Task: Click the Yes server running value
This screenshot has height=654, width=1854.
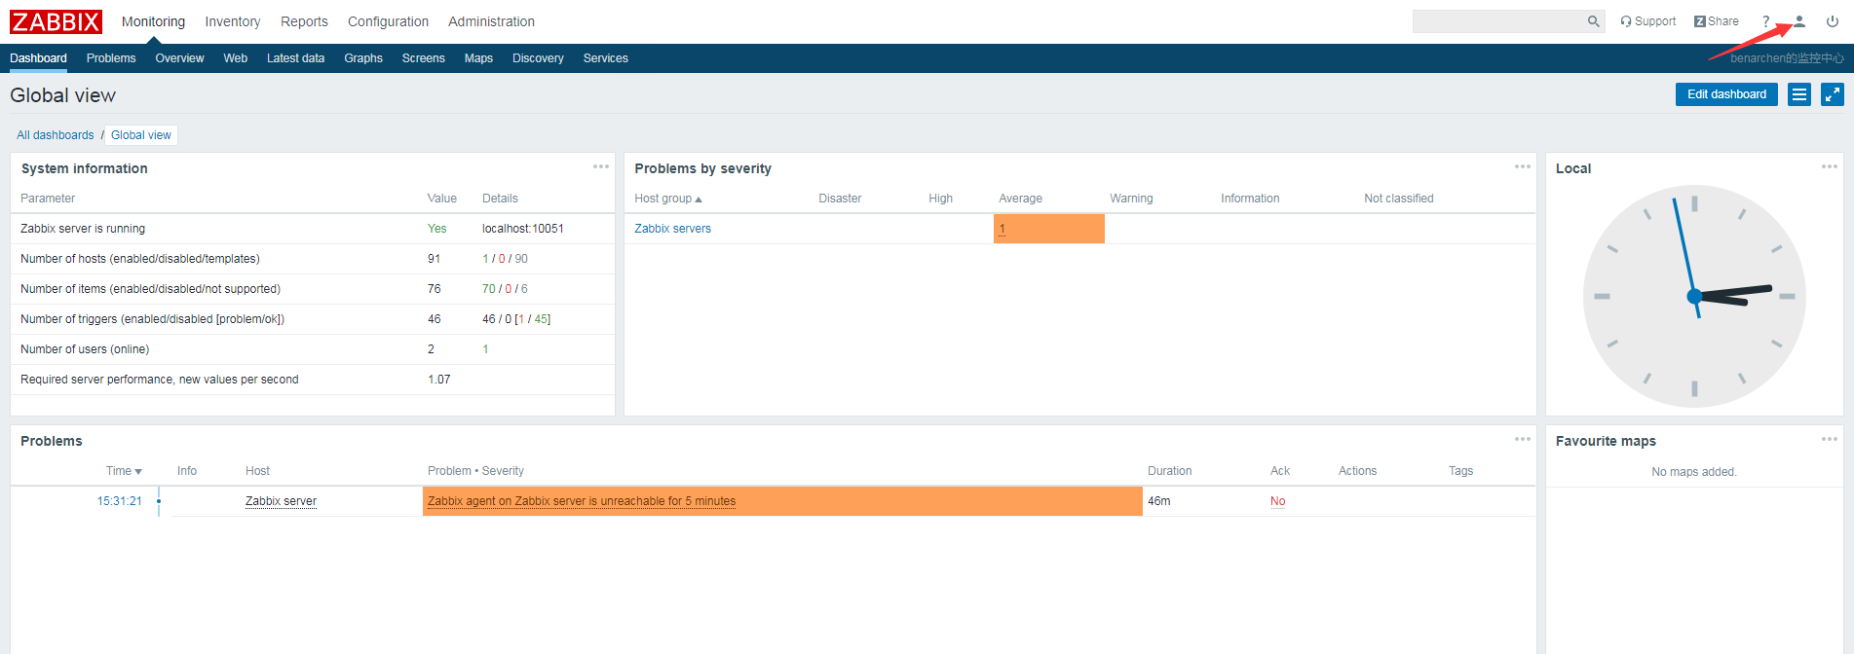Action: (437, 229)
